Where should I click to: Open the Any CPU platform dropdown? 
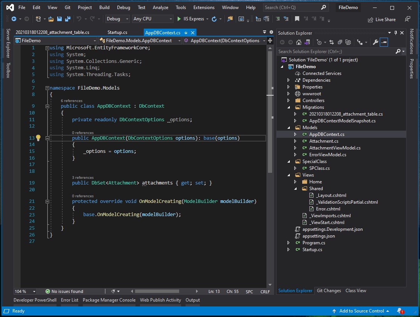click(x=170, y=18)
